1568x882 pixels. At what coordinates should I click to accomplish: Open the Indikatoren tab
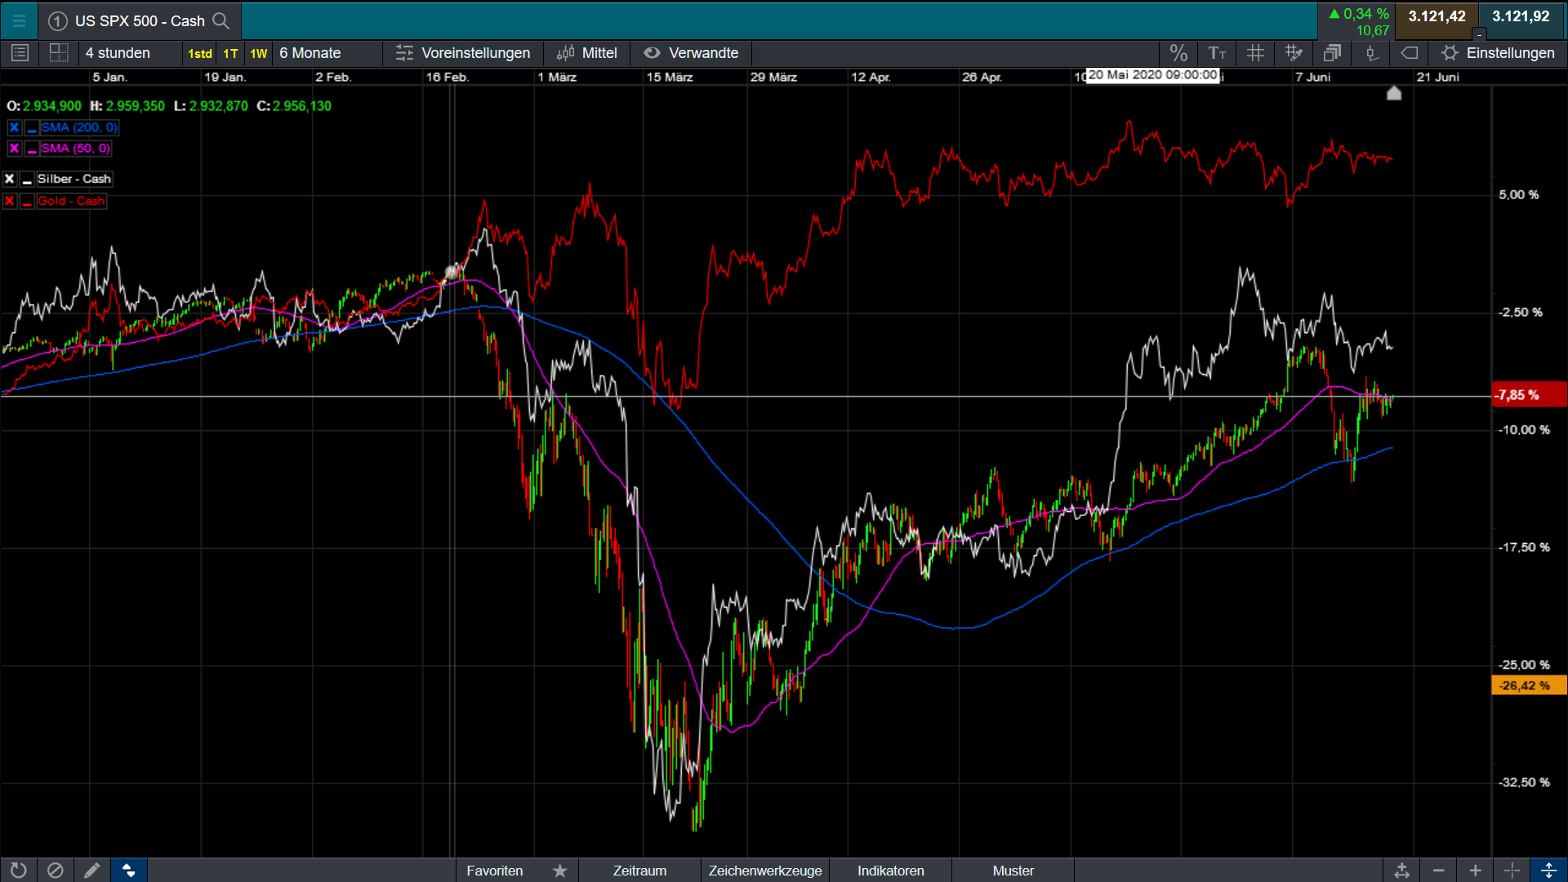pos(890,871)
